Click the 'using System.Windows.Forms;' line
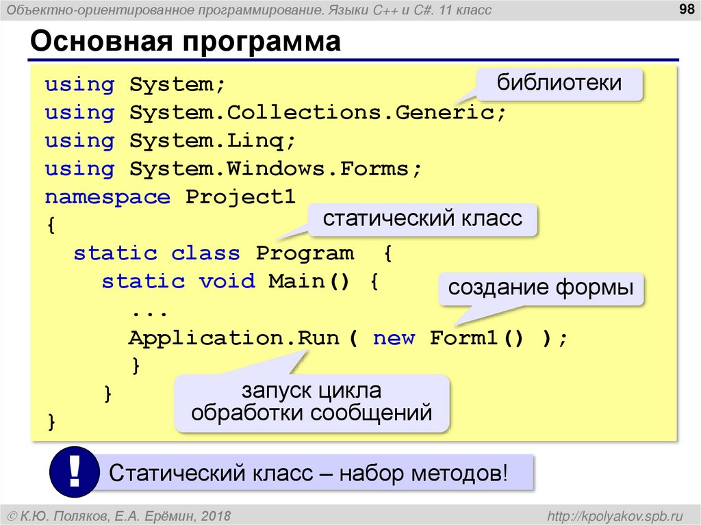Viewport: 701px width, 525px height. tap(233, 170)
